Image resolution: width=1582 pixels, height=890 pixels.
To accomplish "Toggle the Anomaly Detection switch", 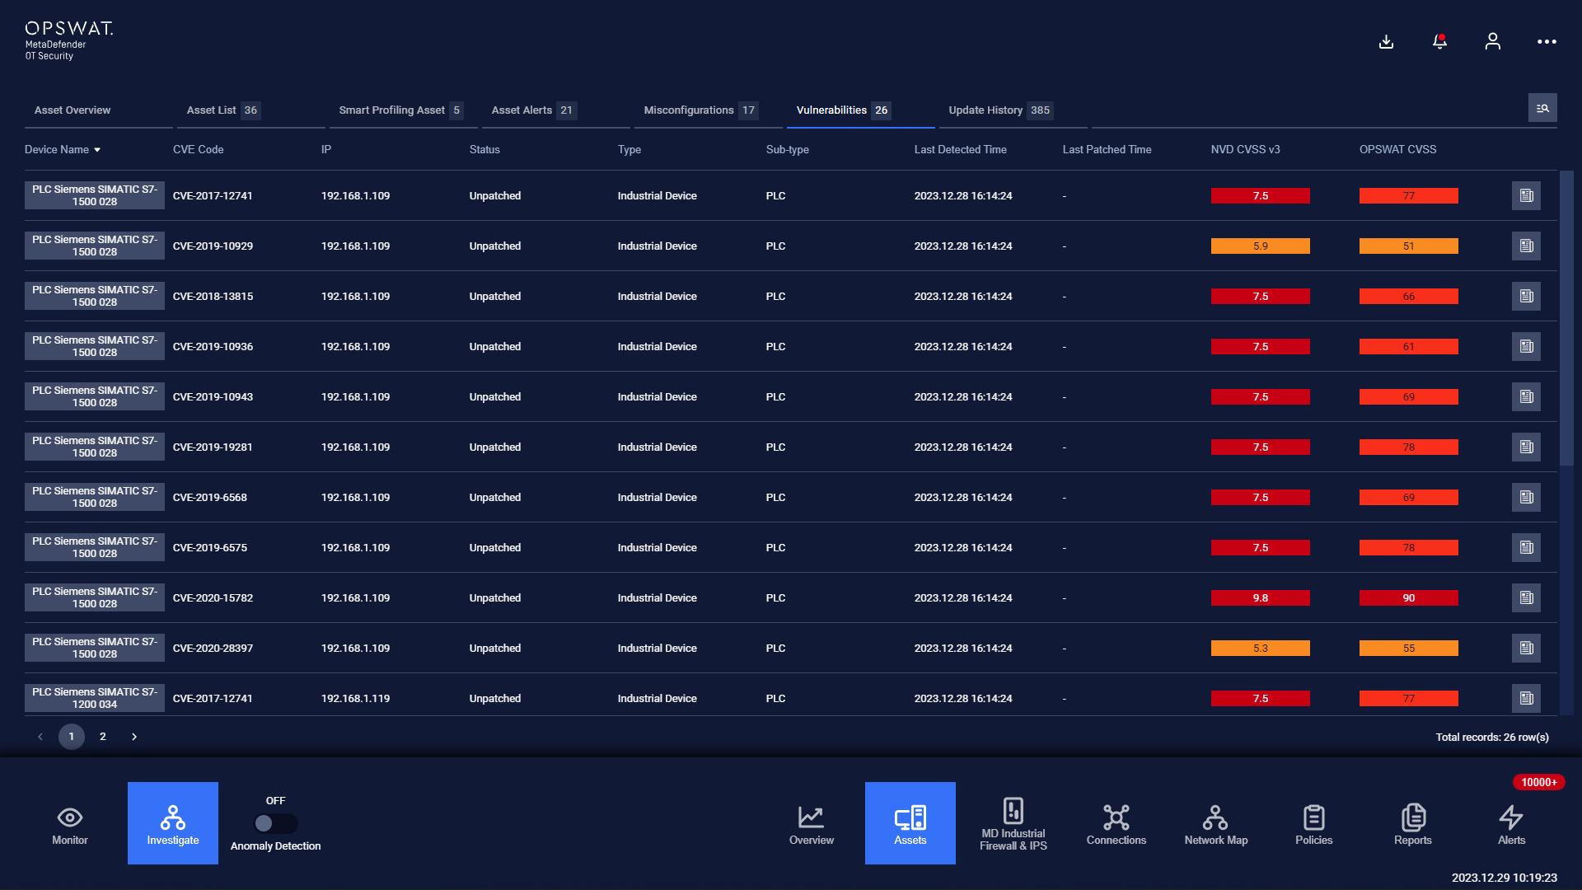I will coord(275,822).
